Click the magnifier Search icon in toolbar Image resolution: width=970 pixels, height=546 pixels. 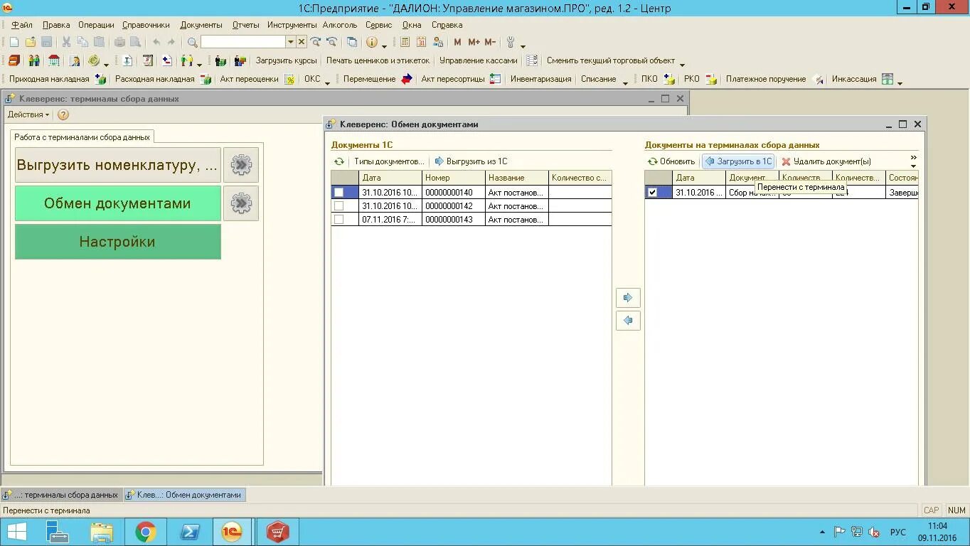192,42
